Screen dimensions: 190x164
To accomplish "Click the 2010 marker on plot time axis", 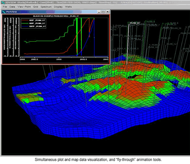I will click(59, 59).
